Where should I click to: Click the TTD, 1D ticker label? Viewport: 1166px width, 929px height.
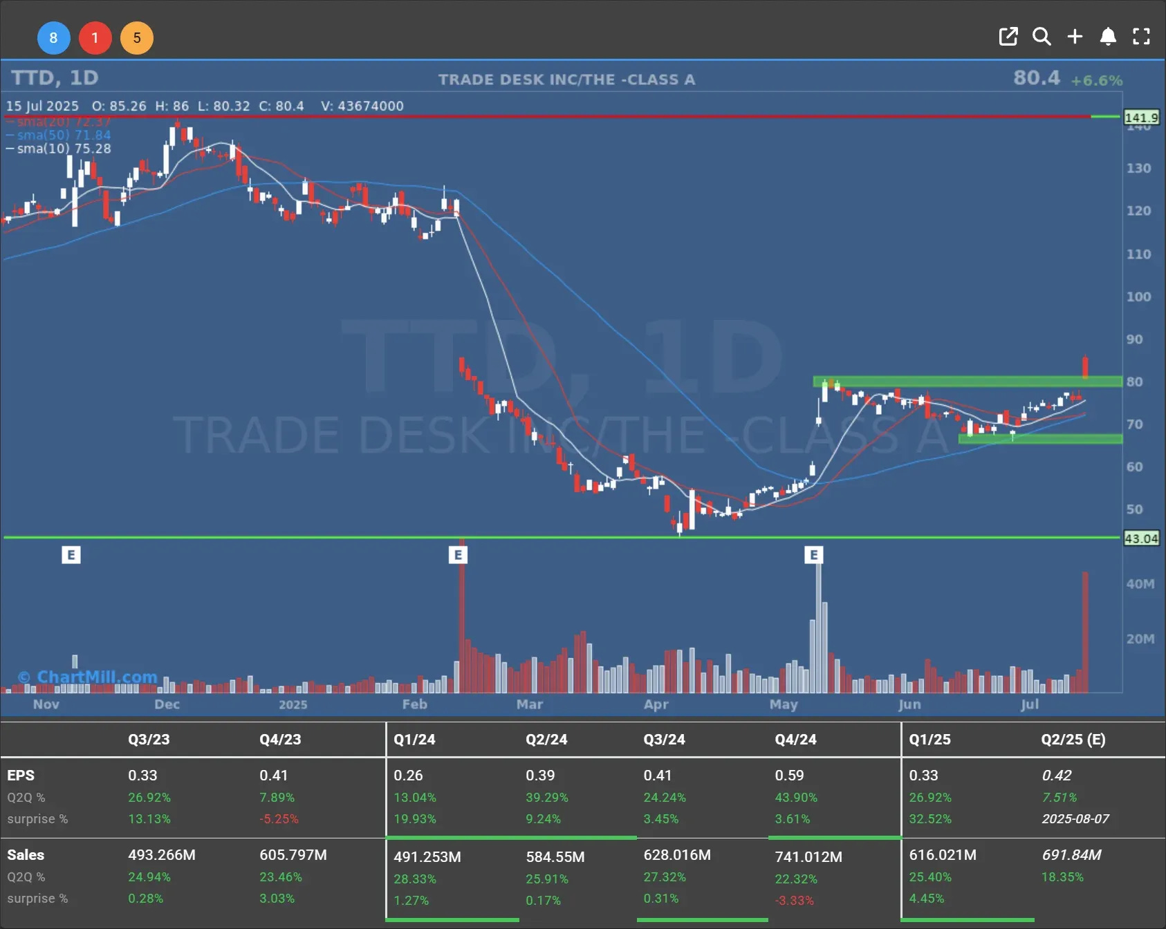[x=55, y=77]
